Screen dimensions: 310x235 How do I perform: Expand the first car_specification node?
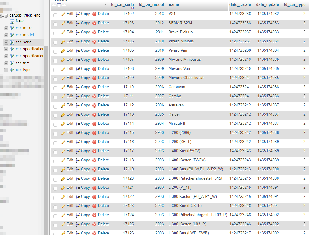point(6,49)
